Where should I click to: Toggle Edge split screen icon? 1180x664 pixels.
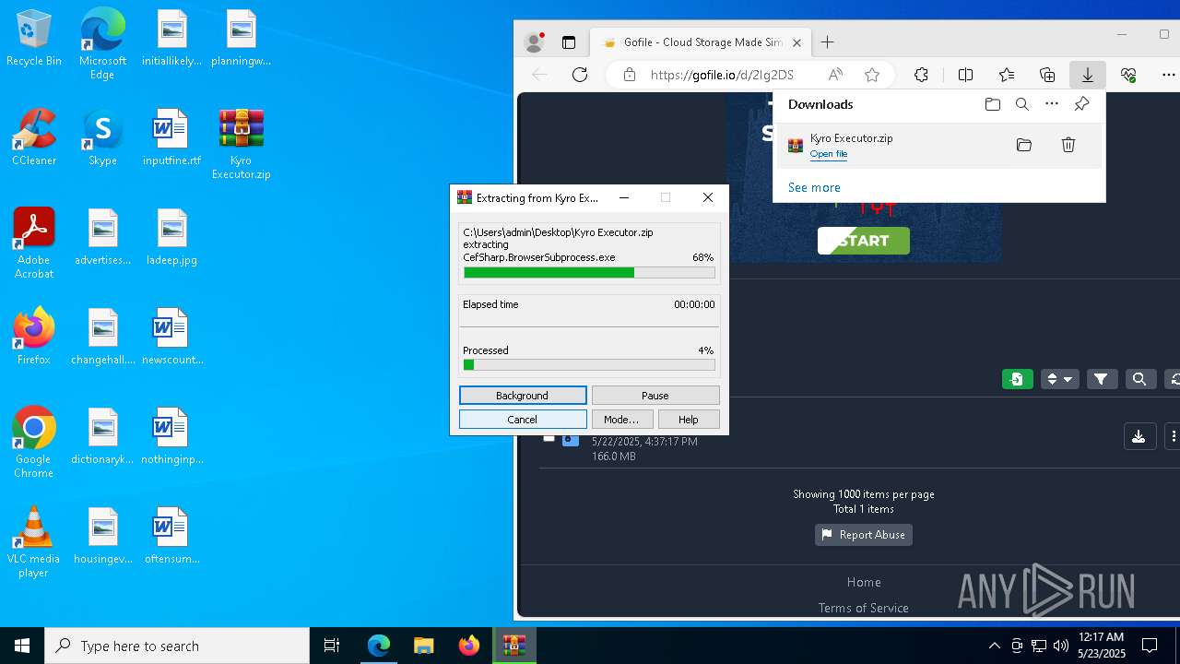(965, 75)
